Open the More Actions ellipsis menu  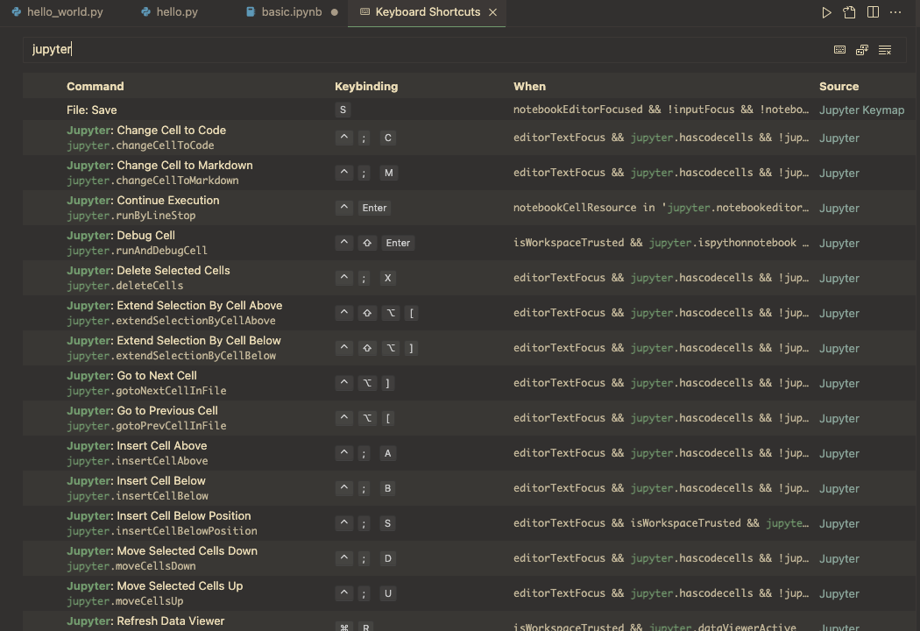tap(895, 12)
